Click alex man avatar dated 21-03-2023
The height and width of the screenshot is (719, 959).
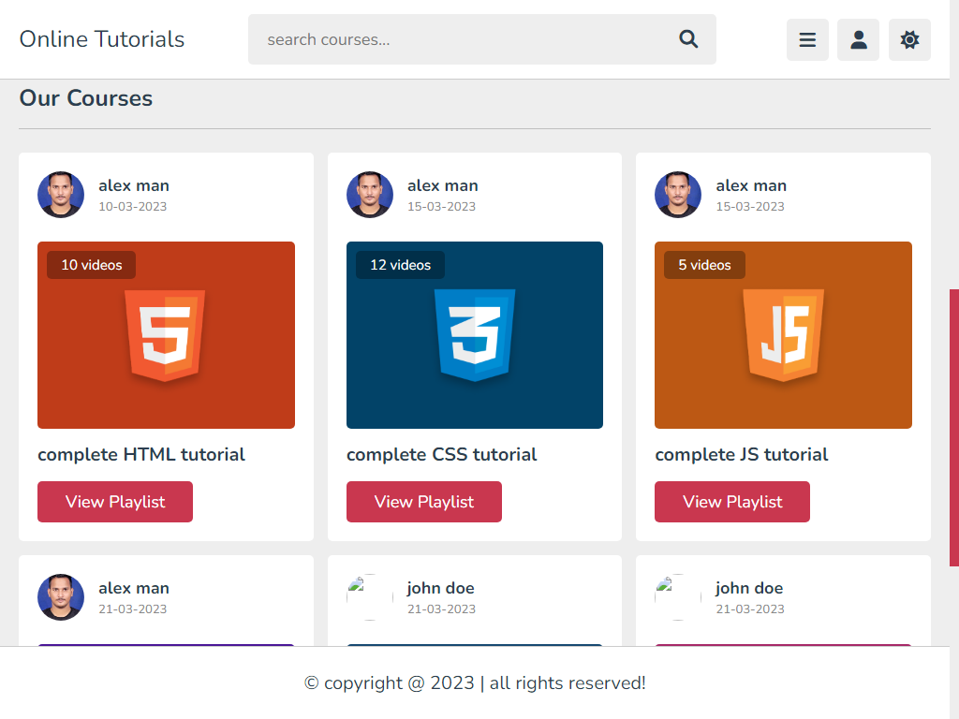pyautogui.click(x=61, y=596)
